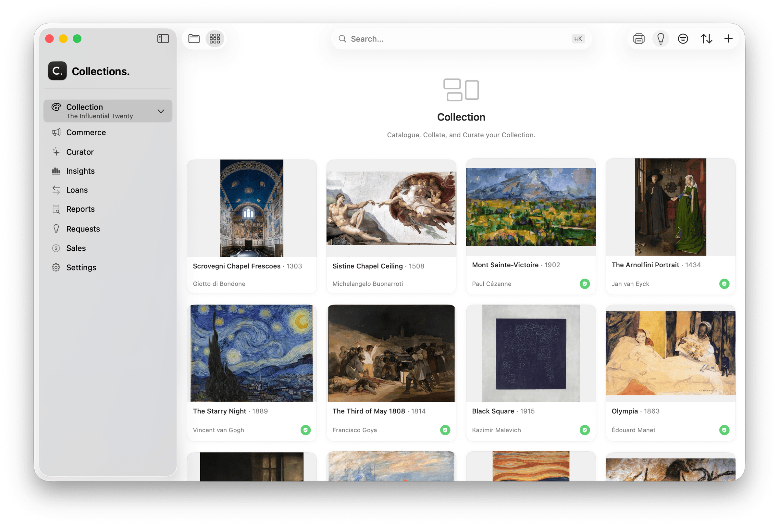Click the ⌘K shortcut badge
This screenshot has width=779, height=526.
click(x=578, y=39)
